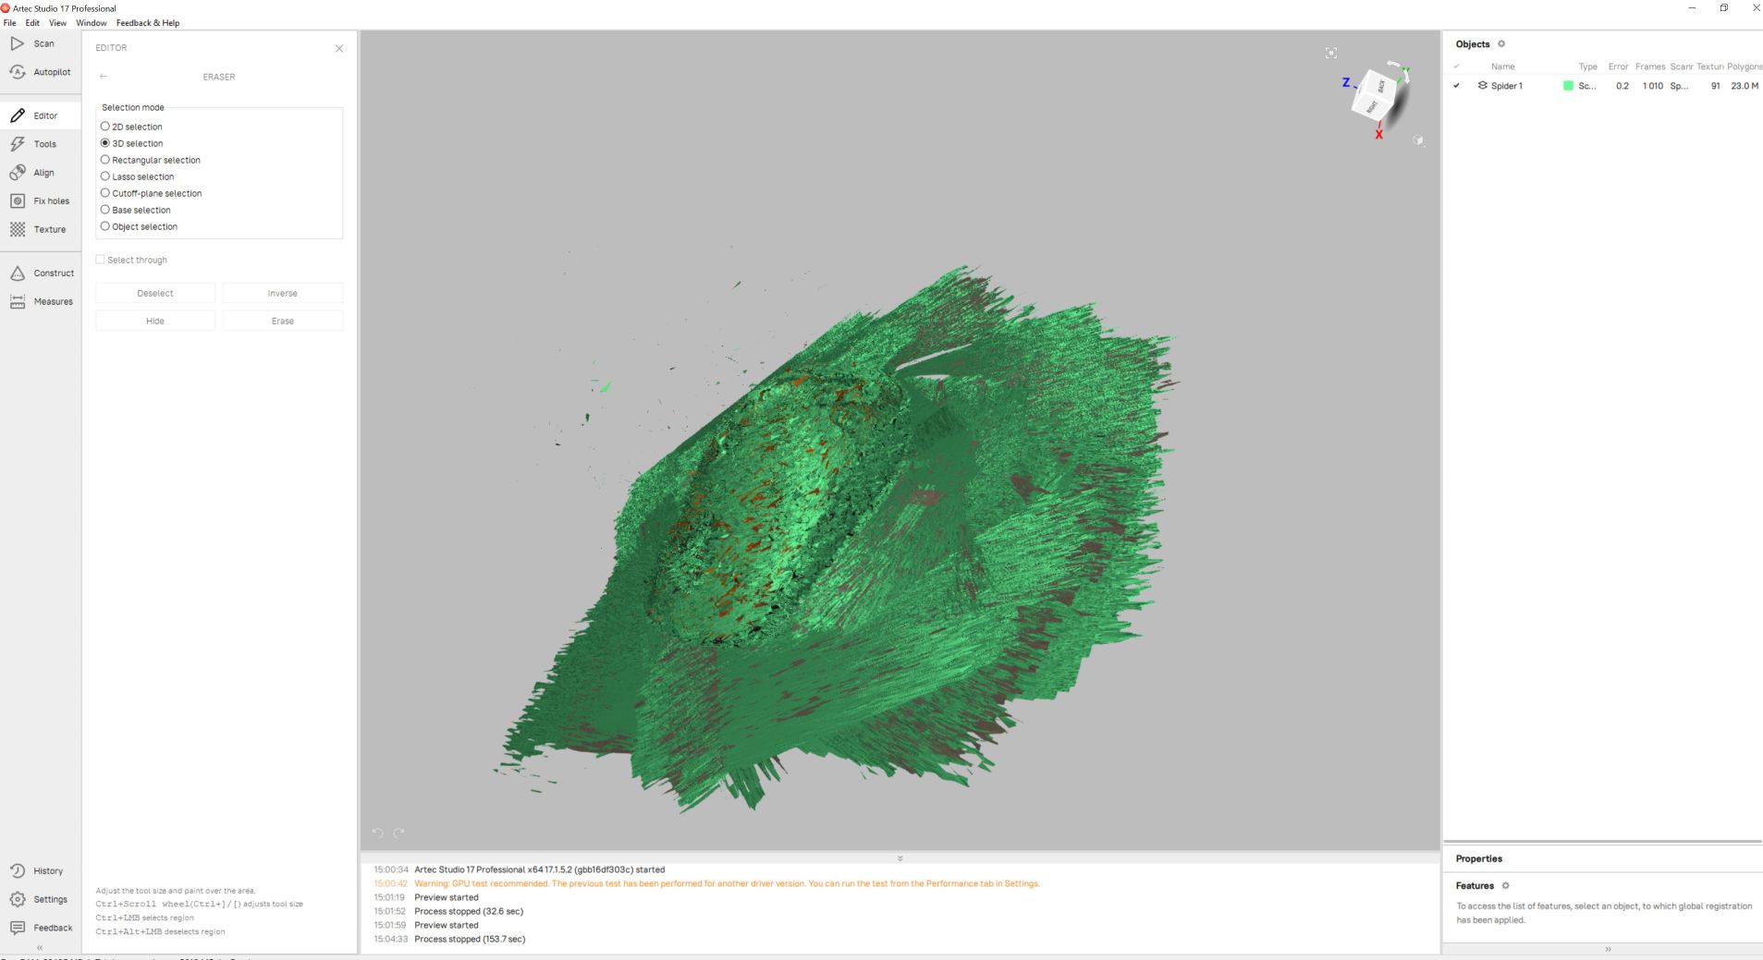Open the View menu
Viewport: 1763px width, 960px height.
tap(57, 23)
